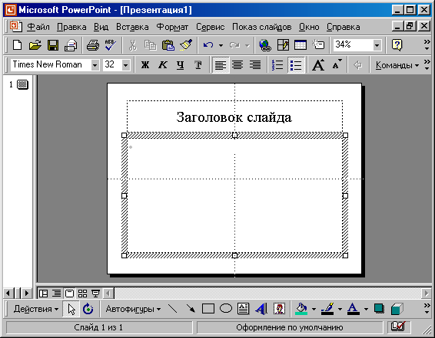Click the Save floppy disk icon
Screen dimensions: 435x338
pyautogui.click(x=53, y=45)
